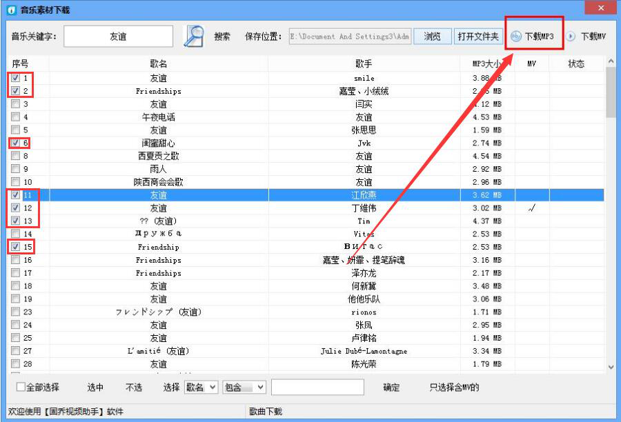Uncheck the checkbox for row 12
Viewport: 621px width, 422px height.
click(15, 208)
